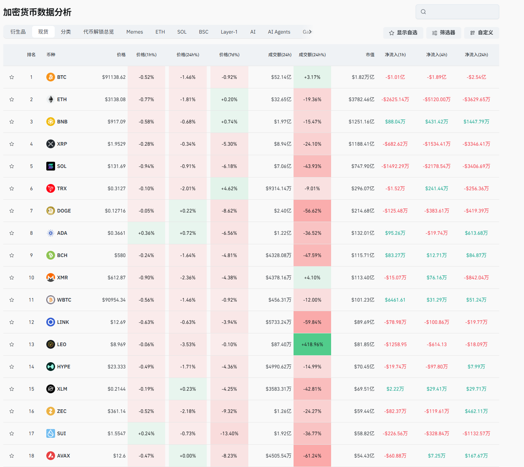This screenshot has height=467, width=524.
Task: Click the Avalanche AVAX coin icon
Action: click(50, 456)
